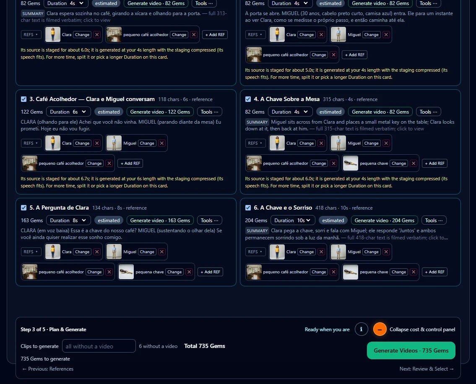Change Miguel reference in card 5
This screenshot has height=384, width=476.
tap(147, 252)
